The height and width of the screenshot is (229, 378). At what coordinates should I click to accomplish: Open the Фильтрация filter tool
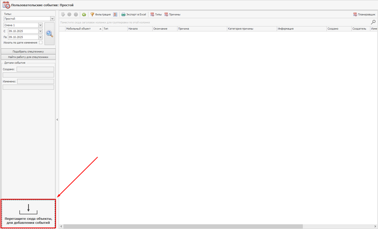[x=101, y=14]
